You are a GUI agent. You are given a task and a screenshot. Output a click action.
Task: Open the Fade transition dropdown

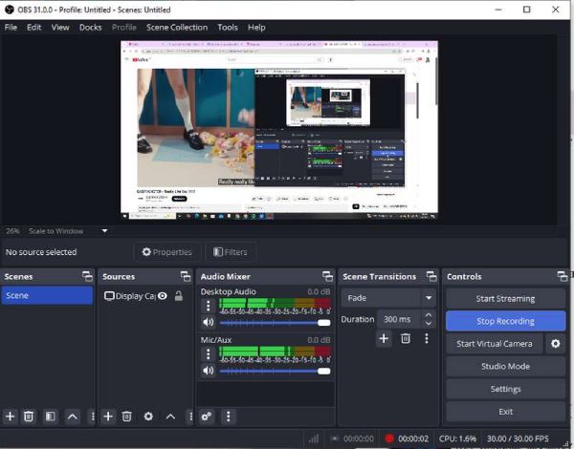pos(388,298)
